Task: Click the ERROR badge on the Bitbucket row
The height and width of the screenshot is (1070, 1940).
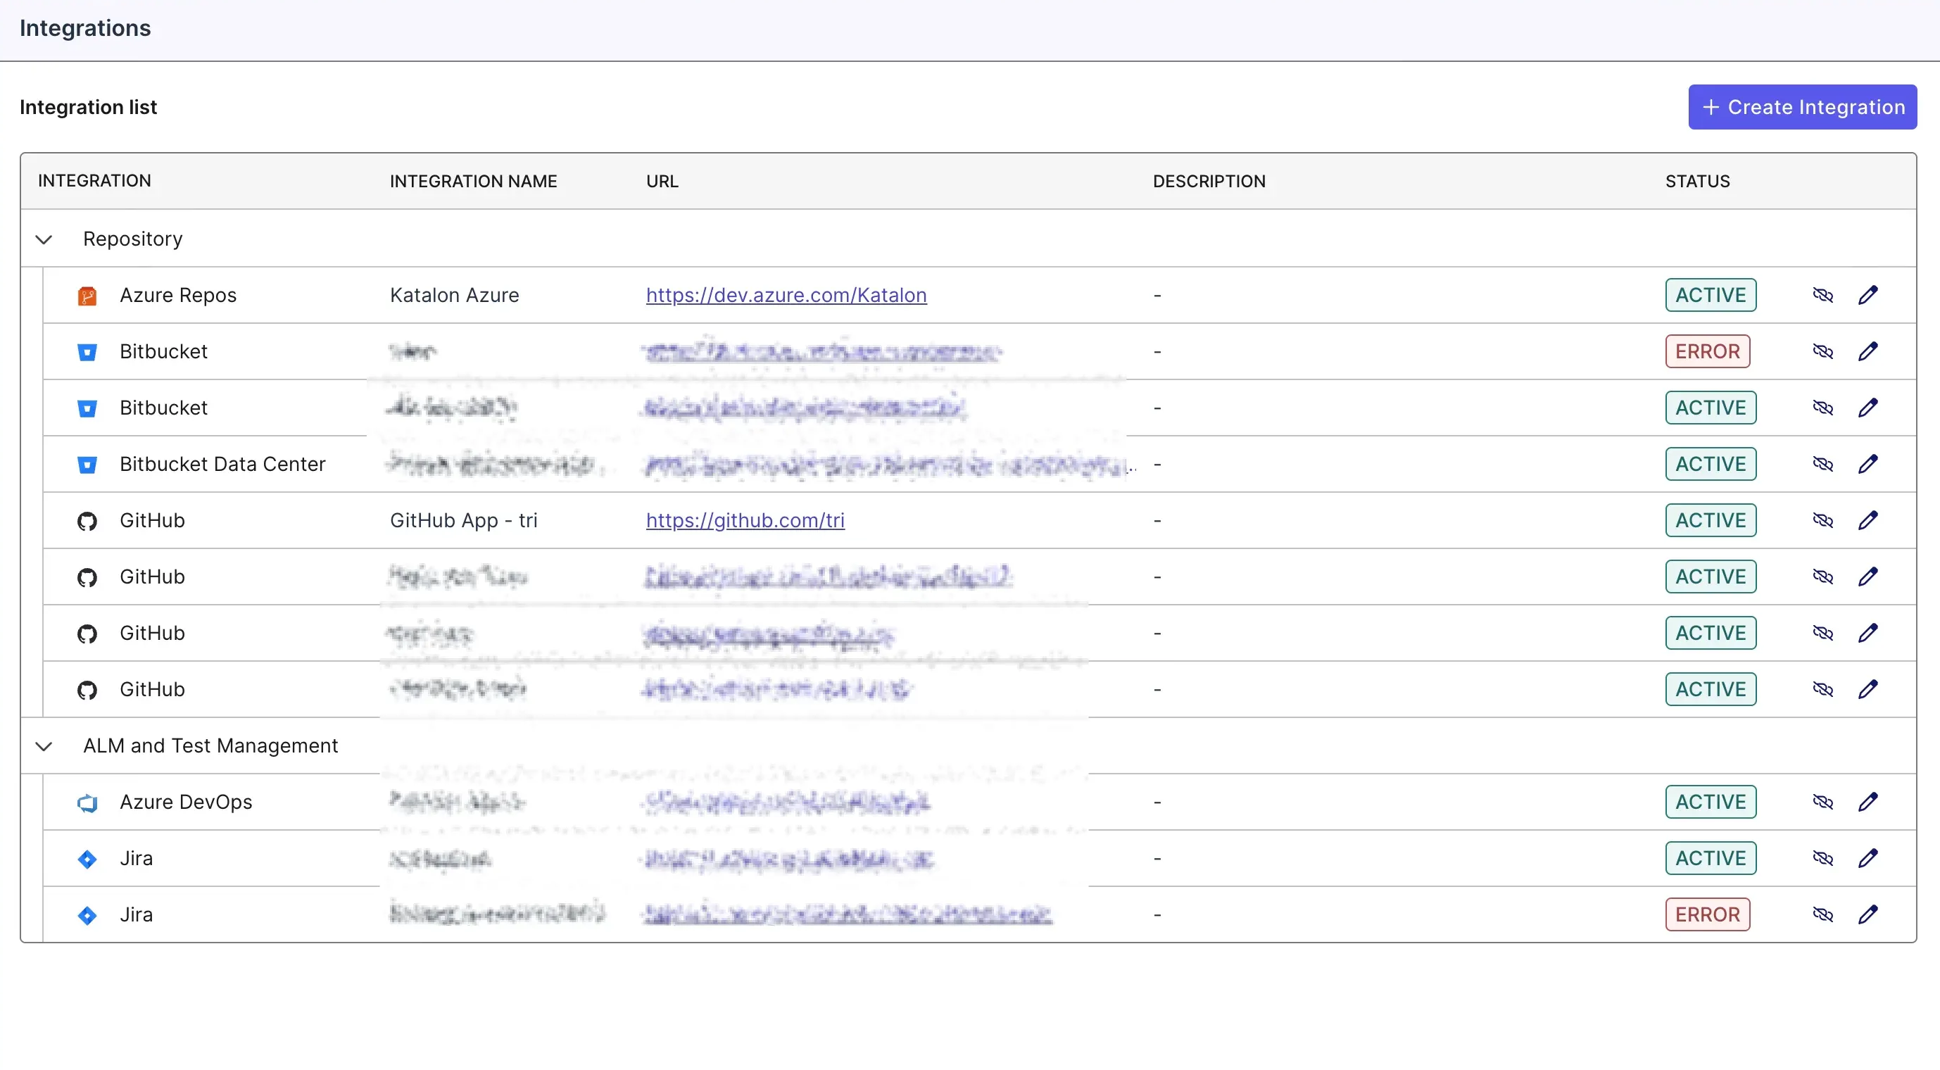Action: (x=1707, y=352)
